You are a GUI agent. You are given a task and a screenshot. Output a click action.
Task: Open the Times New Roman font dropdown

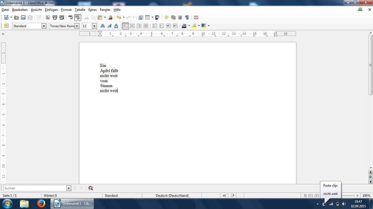coord(77,26)
